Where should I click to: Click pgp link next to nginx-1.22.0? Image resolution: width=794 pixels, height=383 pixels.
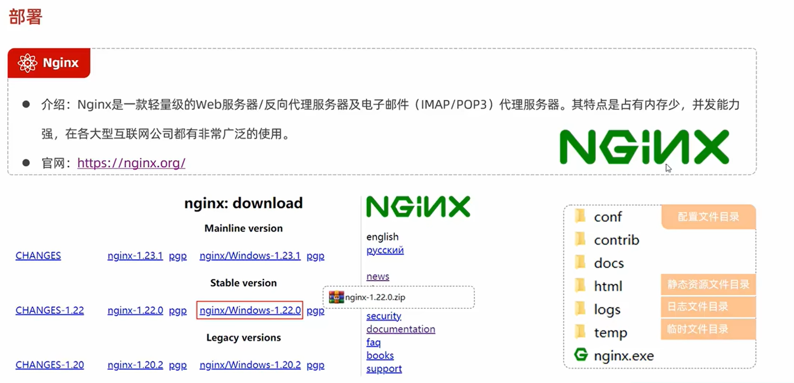click(x=178, y=311)
